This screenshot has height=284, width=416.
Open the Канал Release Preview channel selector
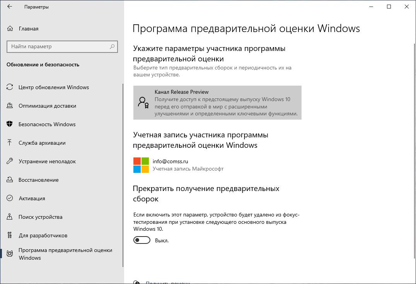pos(217,103)
